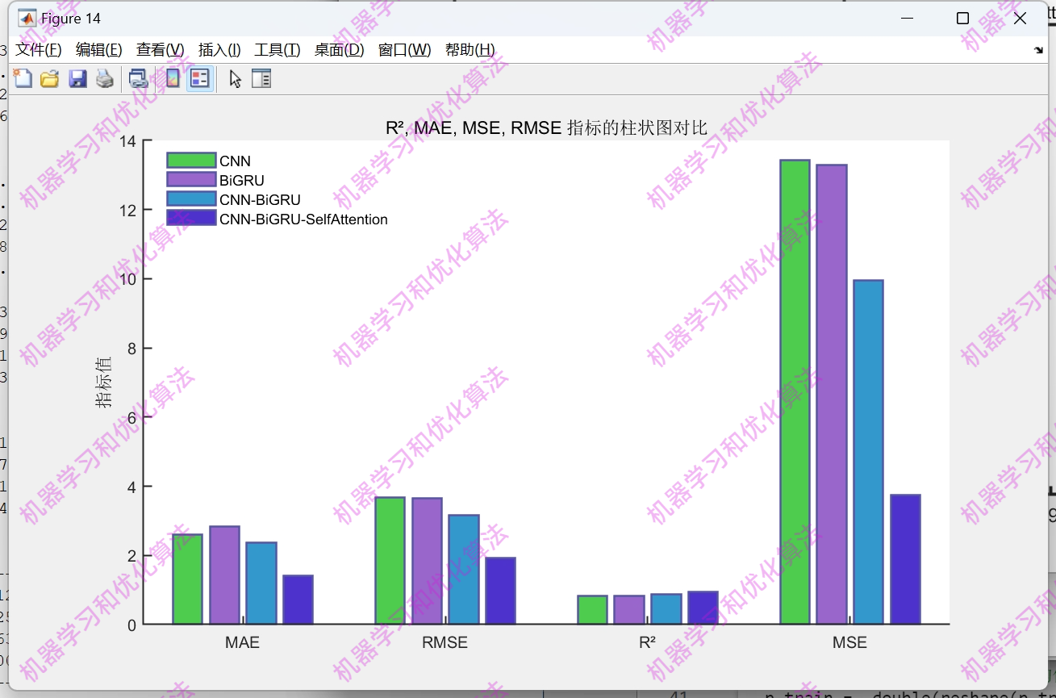Open the Property Inspector icon

click(261, 78)
